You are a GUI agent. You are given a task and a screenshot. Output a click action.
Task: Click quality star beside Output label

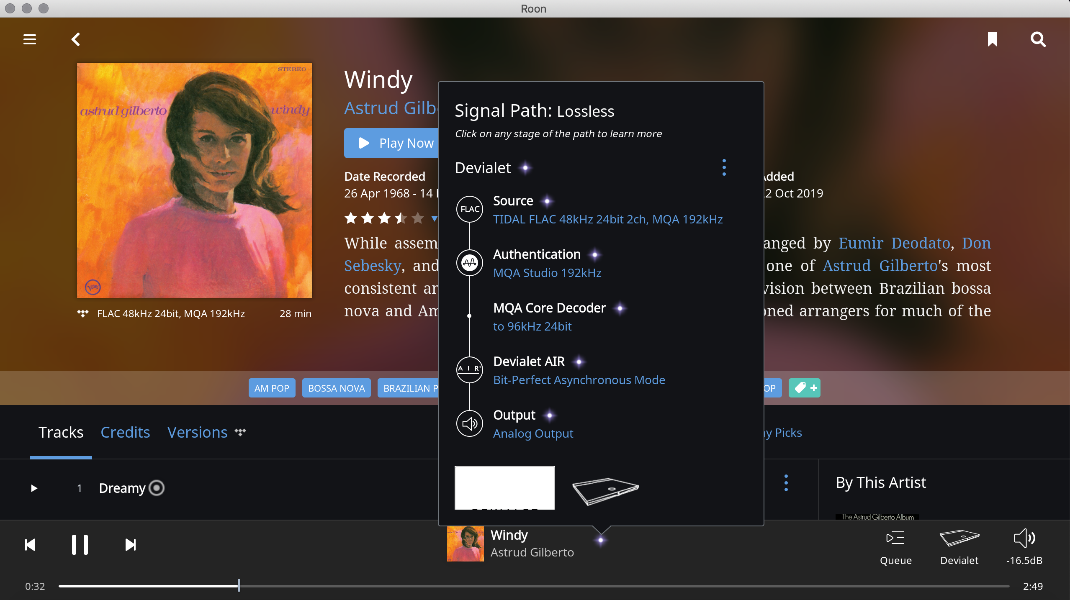click(x=549, y=415)
